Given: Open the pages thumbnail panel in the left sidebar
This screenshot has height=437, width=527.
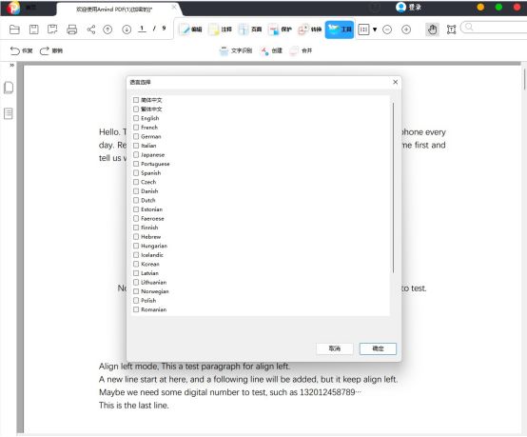Looking at the screenshot, I should (x=9, y=88).
